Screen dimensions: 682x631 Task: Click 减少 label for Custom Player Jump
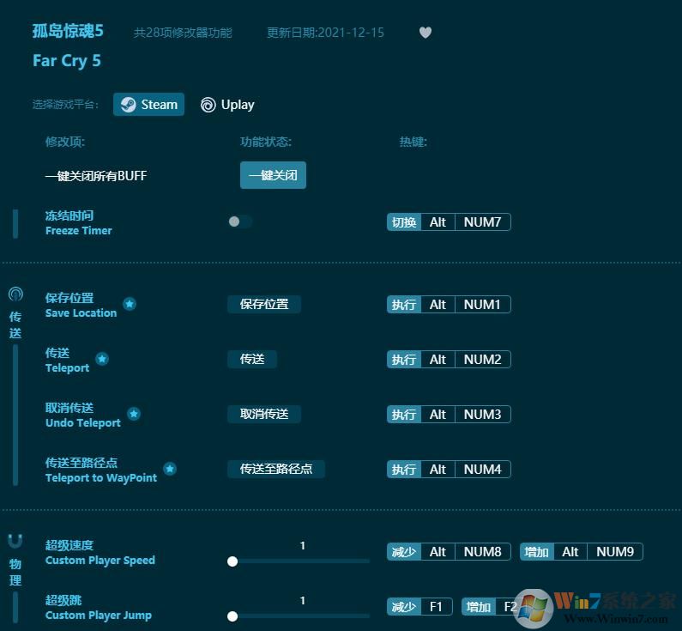404,606
